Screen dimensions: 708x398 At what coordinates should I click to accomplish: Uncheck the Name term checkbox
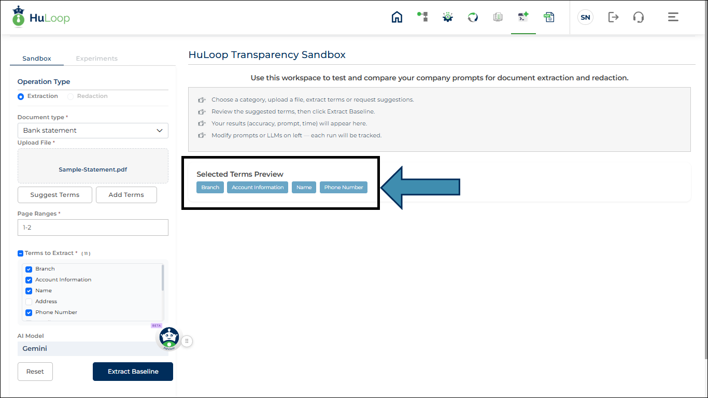pyautogui.click(x=29, y=291)
